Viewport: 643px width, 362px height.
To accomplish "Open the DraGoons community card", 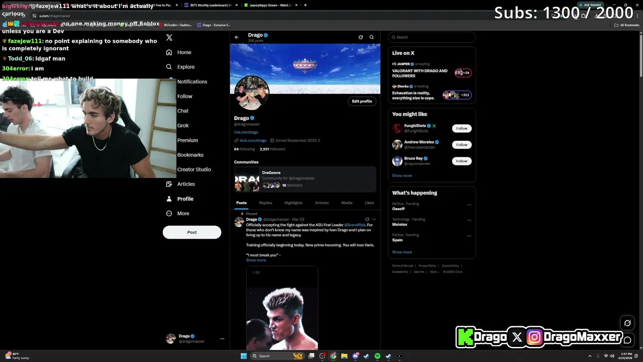I will click(305, 179).
